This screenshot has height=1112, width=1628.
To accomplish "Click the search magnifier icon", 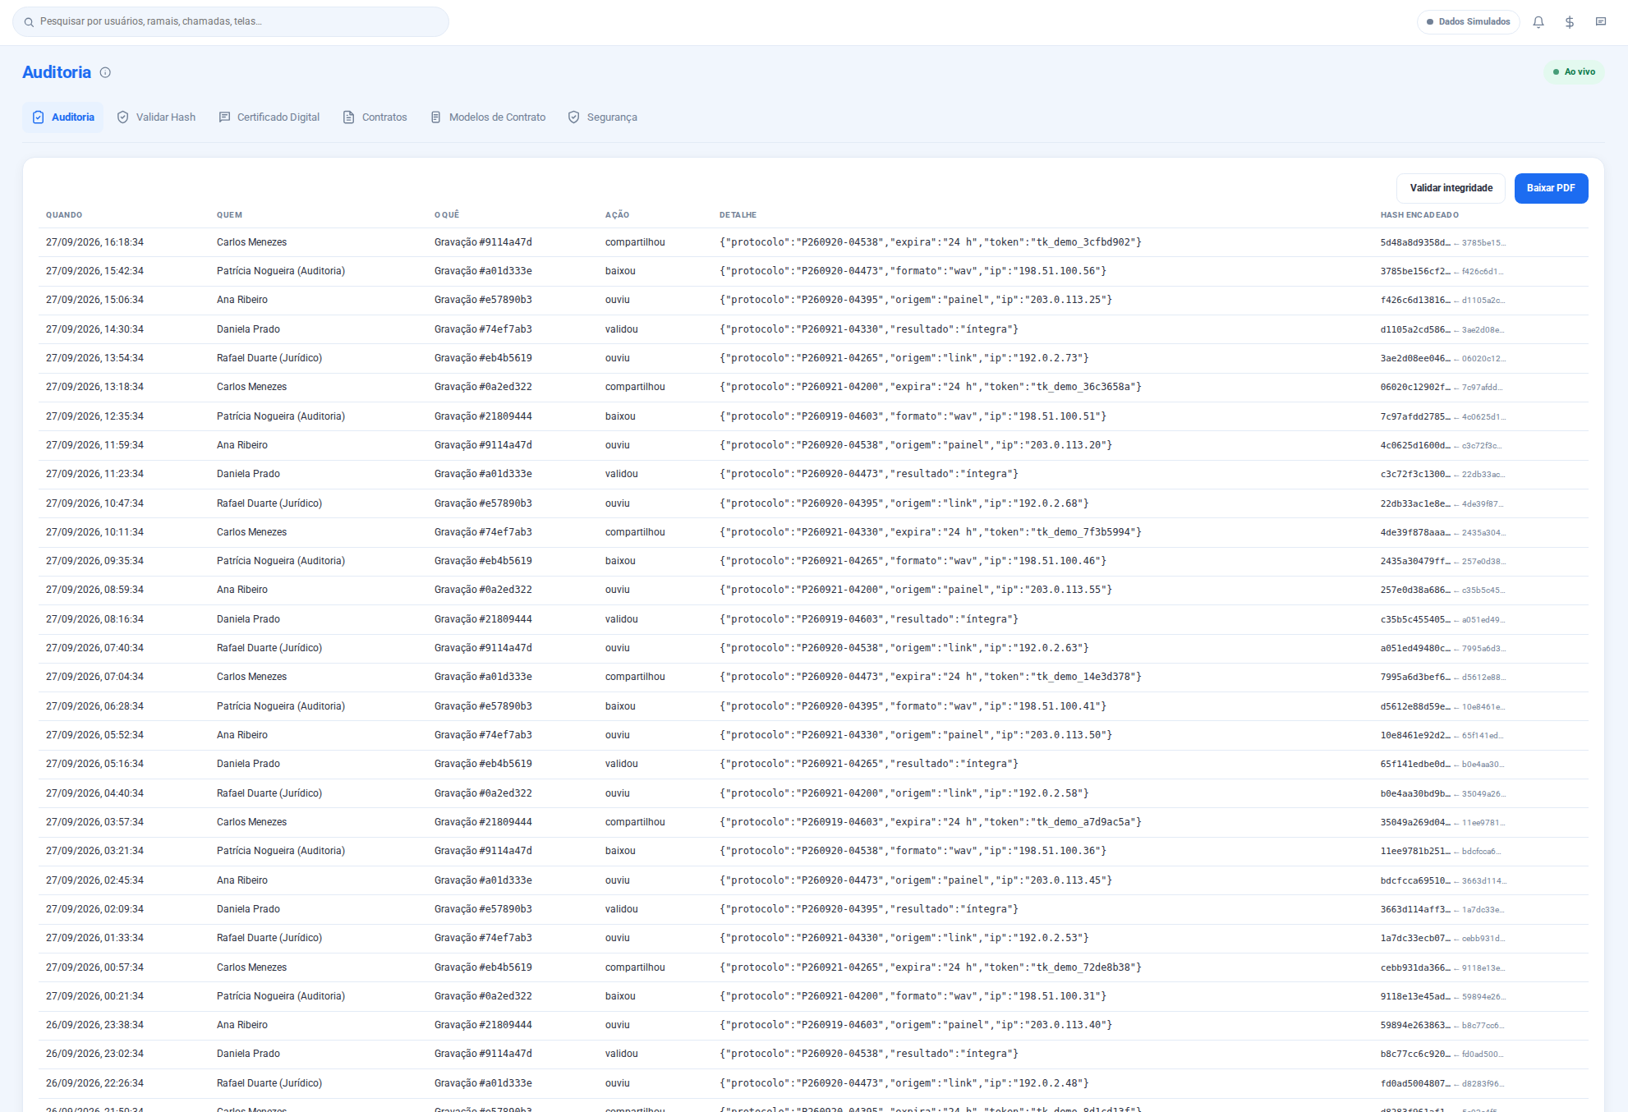I will (x=29, y=22).
